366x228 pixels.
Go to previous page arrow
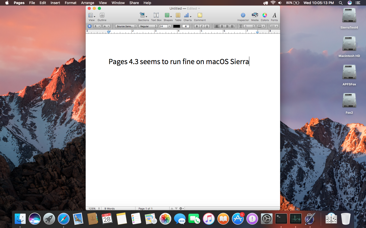[172, 208]
